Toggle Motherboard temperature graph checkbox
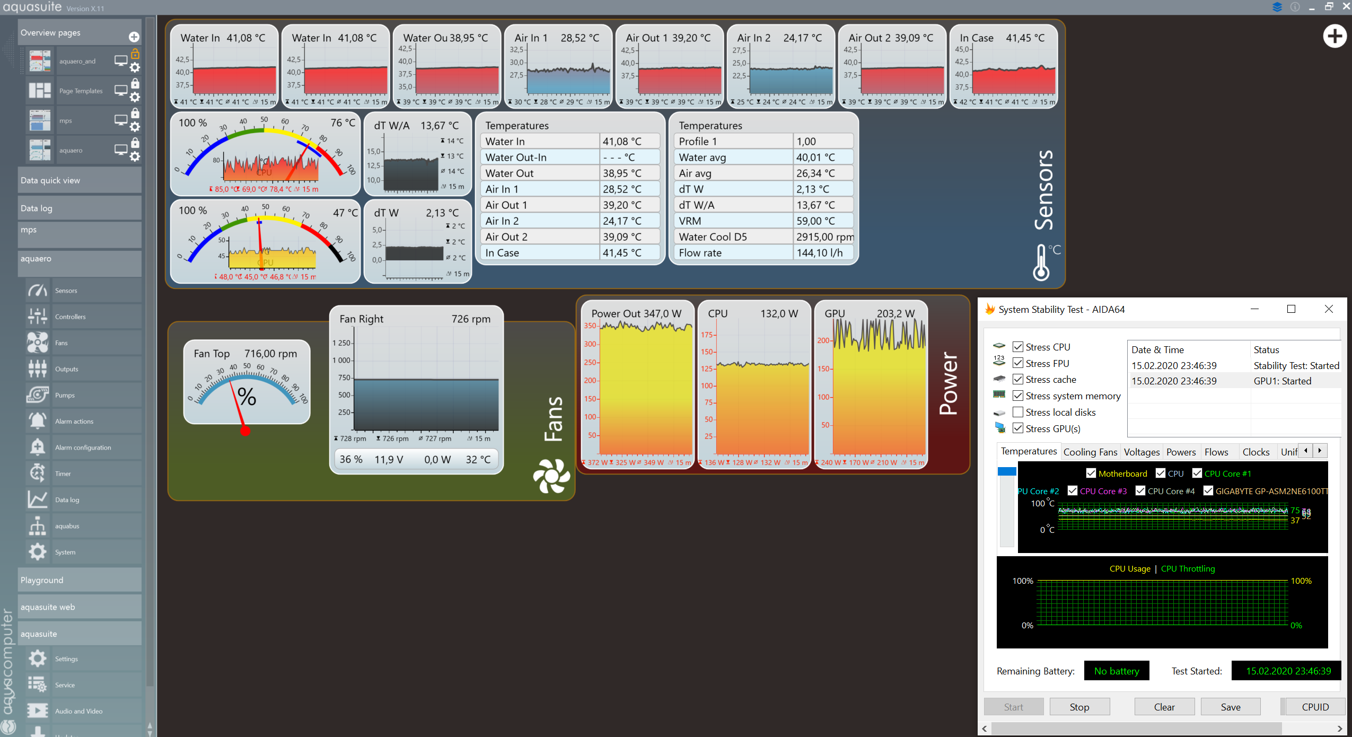Viewport: 1352px width, 737px height. [x=1091, y=473]
